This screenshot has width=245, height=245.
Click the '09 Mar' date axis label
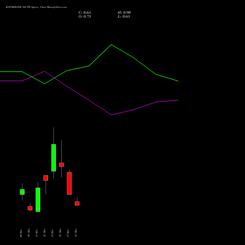pyautogui.click(x=21, y=233)
